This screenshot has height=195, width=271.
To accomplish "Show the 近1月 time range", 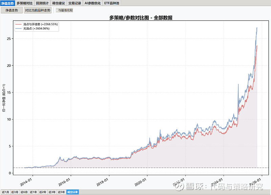I will click(5, 192).
